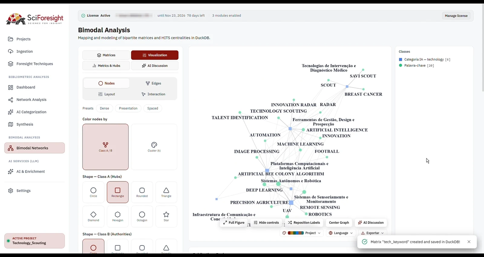Viewport: 484px width, 257px height.
Task: Click Hide controls button
Action: click(x=266, y=223)
